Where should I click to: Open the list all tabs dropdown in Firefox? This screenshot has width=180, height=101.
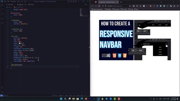[161, 2]
